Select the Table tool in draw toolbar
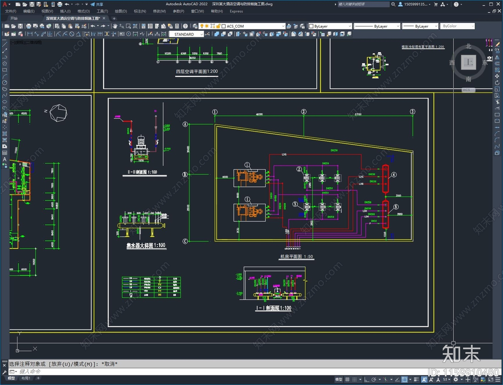This screenshot has width=503, height=385. 4,153
